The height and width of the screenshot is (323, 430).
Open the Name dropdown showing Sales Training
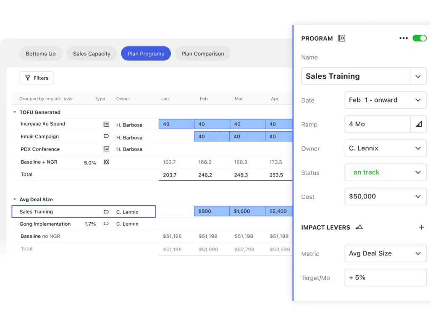pyautogui.click(x=418, y=76)
